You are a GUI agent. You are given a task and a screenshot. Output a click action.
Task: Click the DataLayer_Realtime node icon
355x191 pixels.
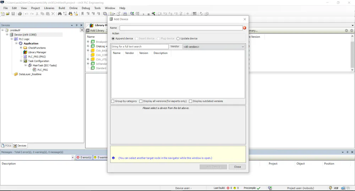pos(16,74)
